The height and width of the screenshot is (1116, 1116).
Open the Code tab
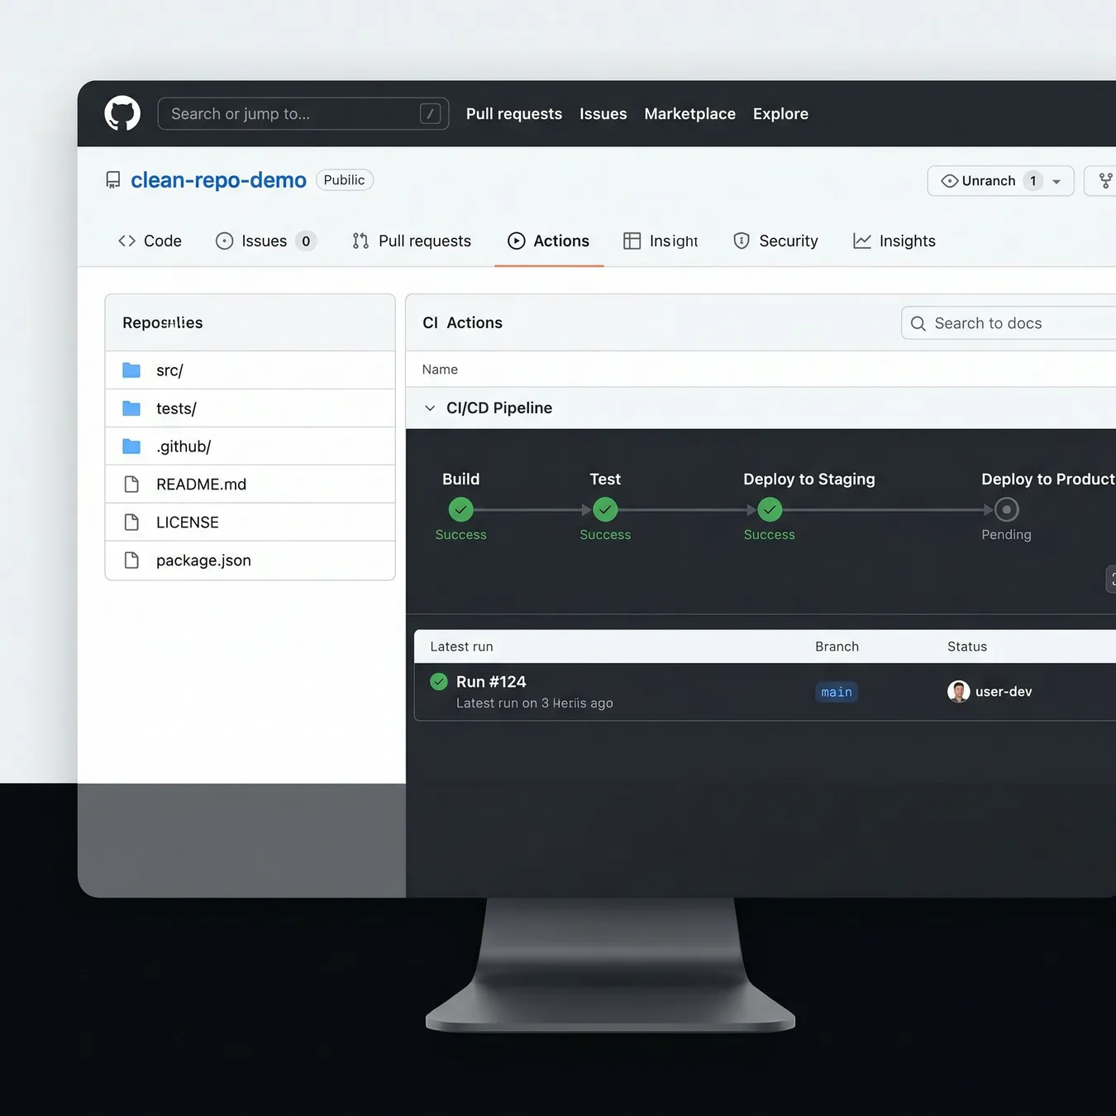pyautogui.click(x=150, y=241)
